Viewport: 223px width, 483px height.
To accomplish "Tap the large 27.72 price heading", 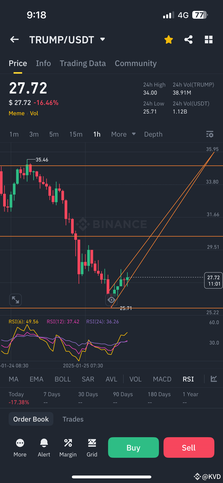I will pos(28,88).
